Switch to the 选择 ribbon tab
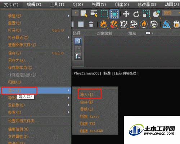Screen dimensions: 180x144 (x=77, y=33)
